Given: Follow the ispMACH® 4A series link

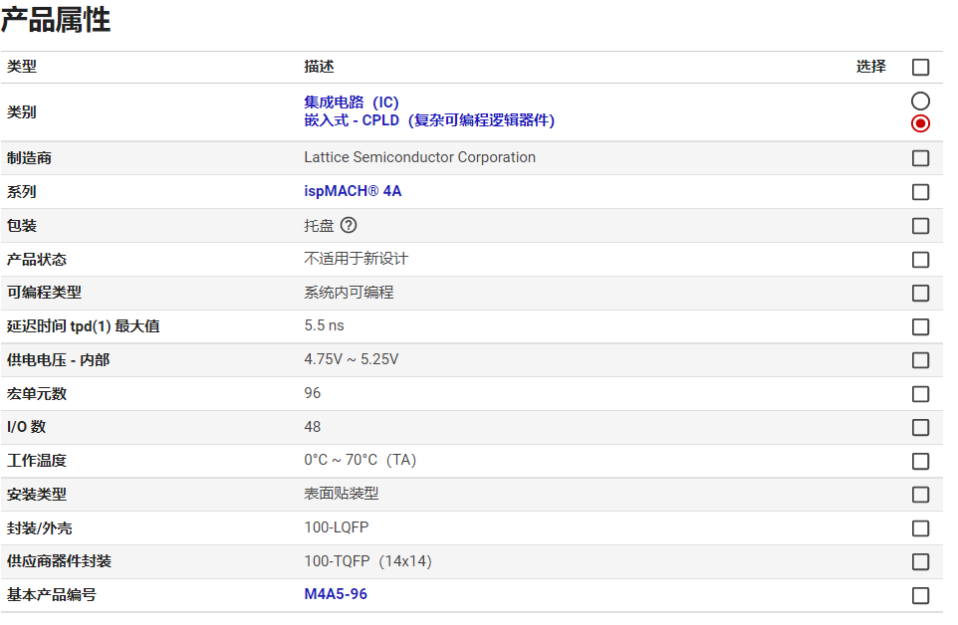Looking at the screenshot, I should point(353,191).
